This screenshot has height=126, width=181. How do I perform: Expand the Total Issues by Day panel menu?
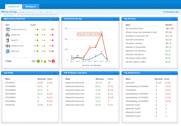tap(115, 19)
